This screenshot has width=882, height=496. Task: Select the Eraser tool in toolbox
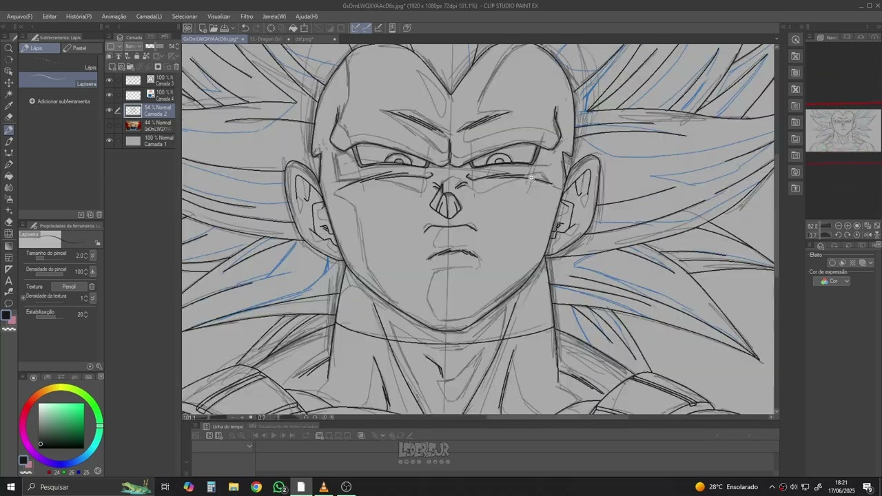pyautogui.click(x=9, y=222)
